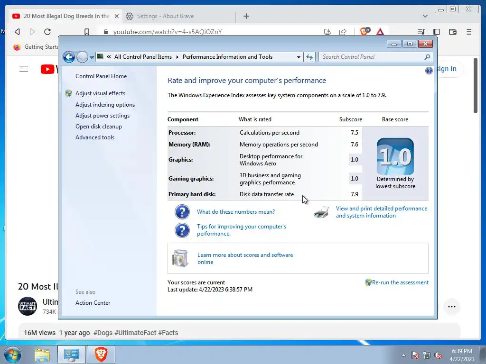Open YouTube guide hamburger menu
The height and width of the screenshot is (364, 486).
[x=24, y=69]
